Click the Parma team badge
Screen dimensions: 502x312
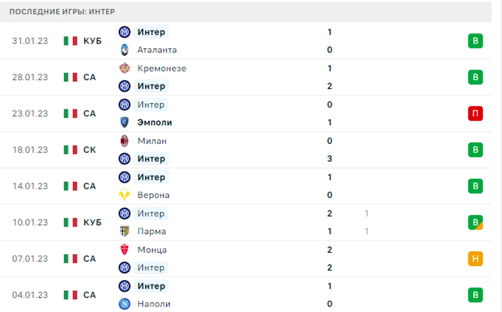124,231
